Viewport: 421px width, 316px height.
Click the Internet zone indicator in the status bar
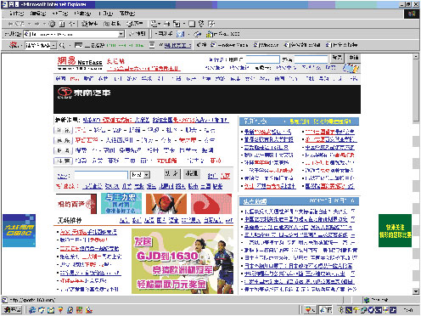coord(376,300)
